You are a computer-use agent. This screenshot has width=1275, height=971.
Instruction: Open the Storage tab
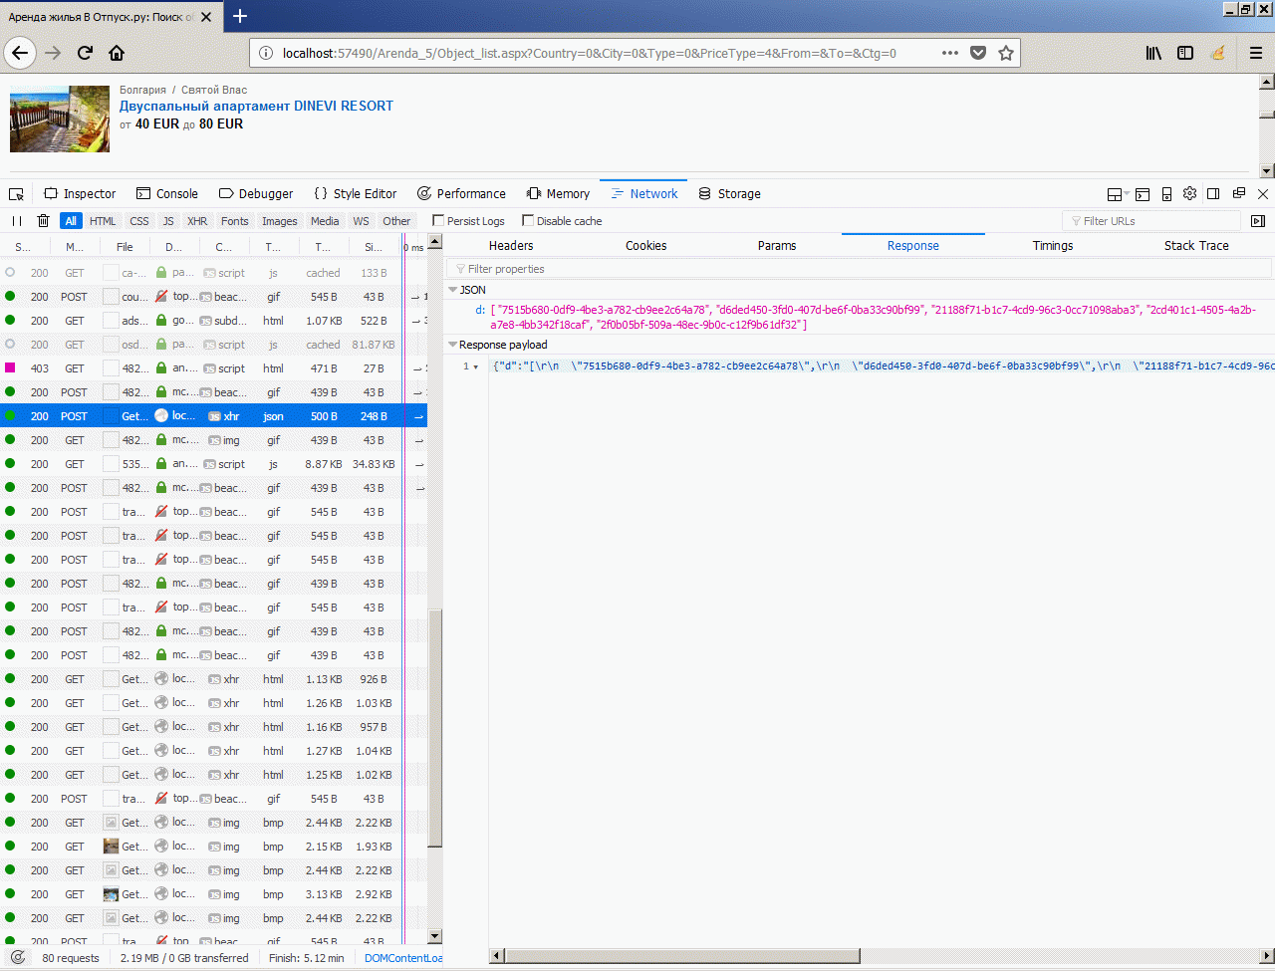point(729,194)
